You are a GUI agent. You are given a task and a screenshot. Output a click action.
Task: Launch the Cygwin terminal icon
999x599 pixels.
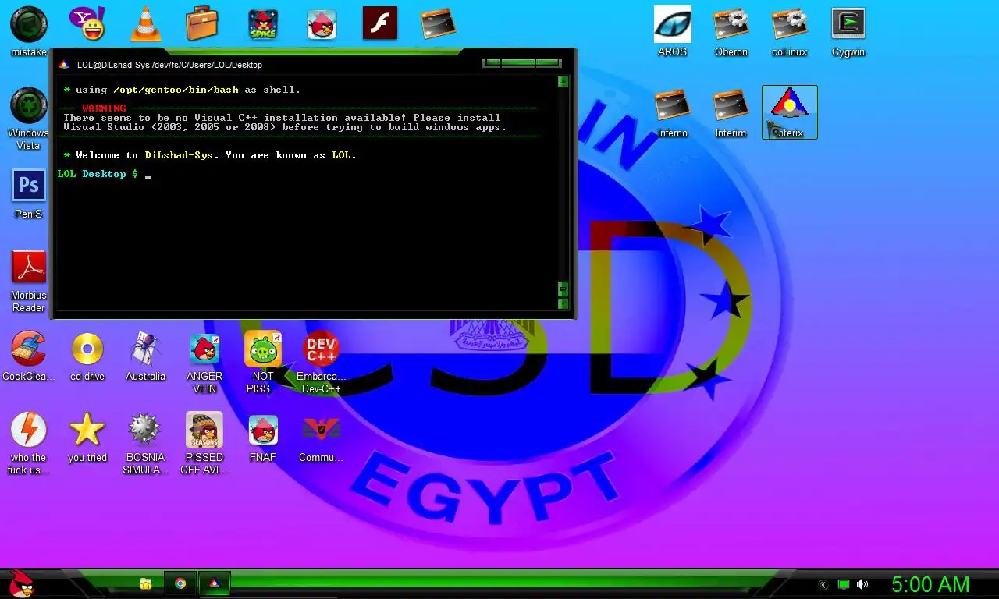point(848,31)
